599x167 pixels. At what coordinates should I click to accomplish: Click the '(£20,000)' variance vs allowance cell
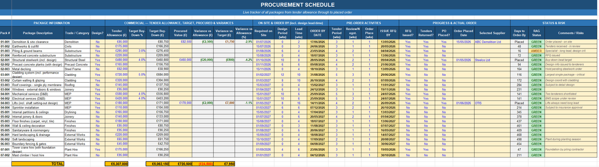[202, 60]
